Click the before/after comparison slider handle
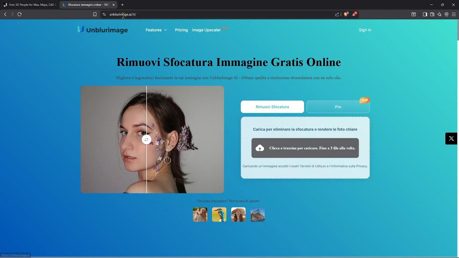Image resolution: width=459 pixels, height=258 pixels. 146,139
